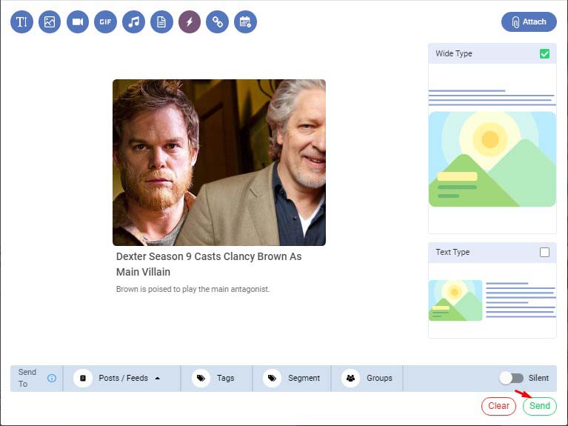Click the green Send button
Viewport: 568px width, 426px height.
pyautogui.click(x=540, y=406)
